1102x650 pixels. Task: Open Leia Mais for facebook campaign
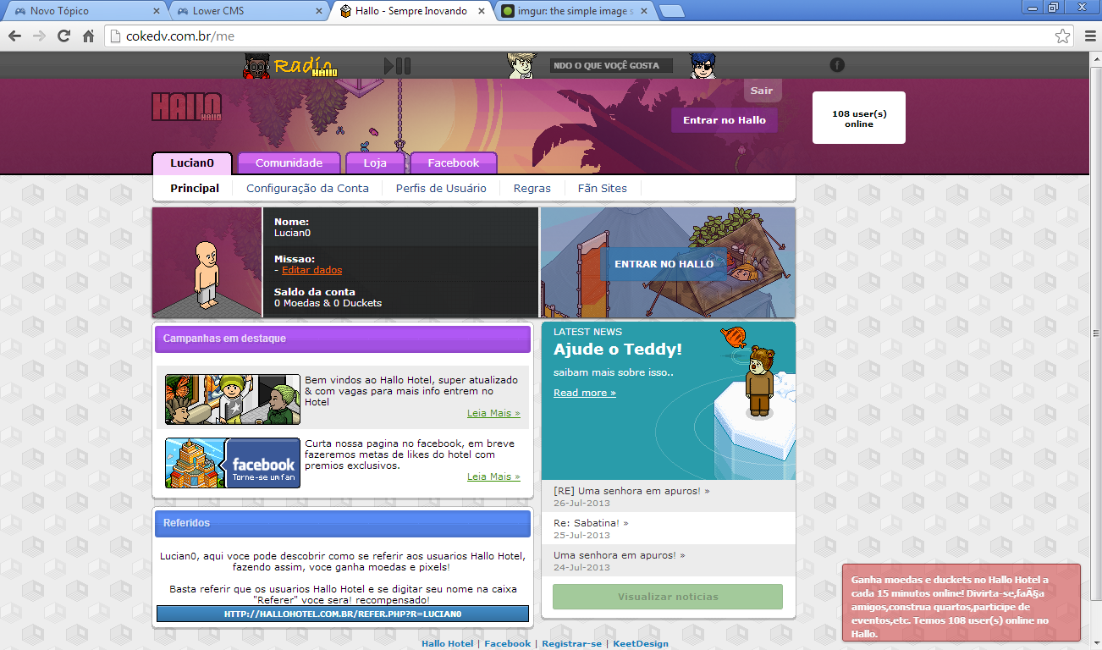pos(493,476)
